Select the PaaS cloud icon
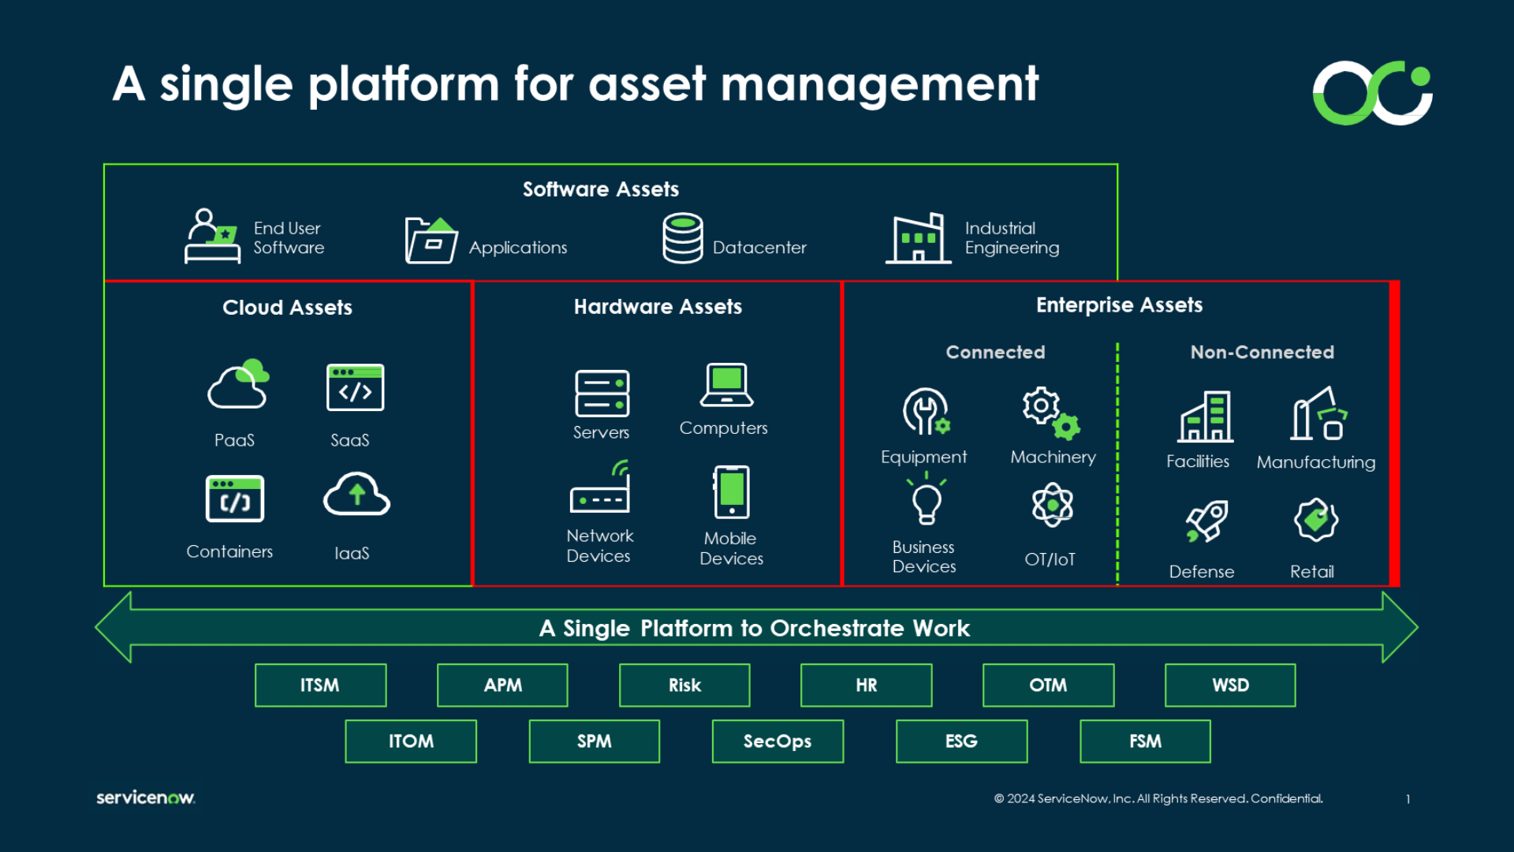Image resolution: width=1514 pixels, height=852 pixels. point(238,383)
